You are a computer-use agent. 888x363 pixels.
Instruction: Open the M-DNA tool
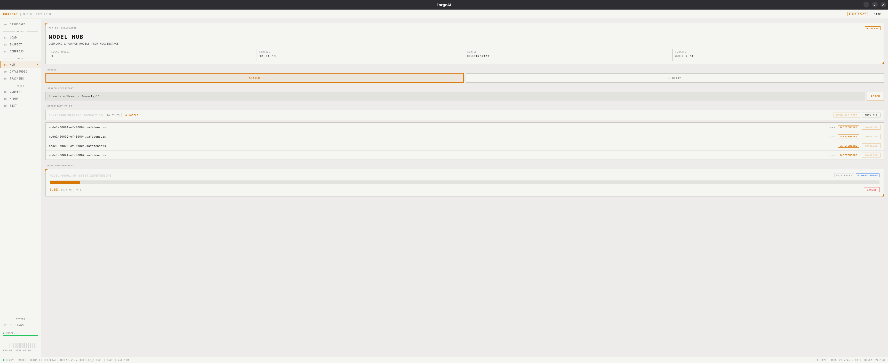(x=14, y=99)
